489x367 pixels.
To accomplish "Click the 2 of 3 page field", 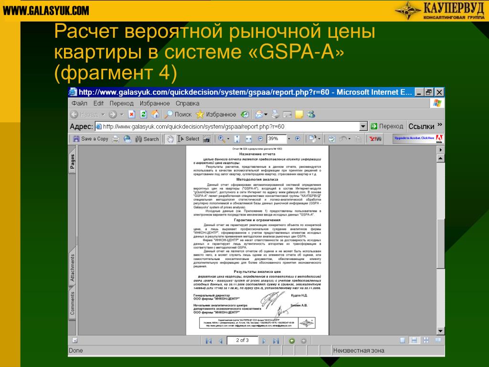I will pos(242,340).
